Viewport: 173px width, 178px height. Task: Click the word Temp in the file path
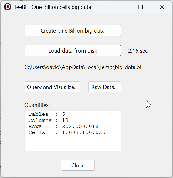click(x=106, y=67)
